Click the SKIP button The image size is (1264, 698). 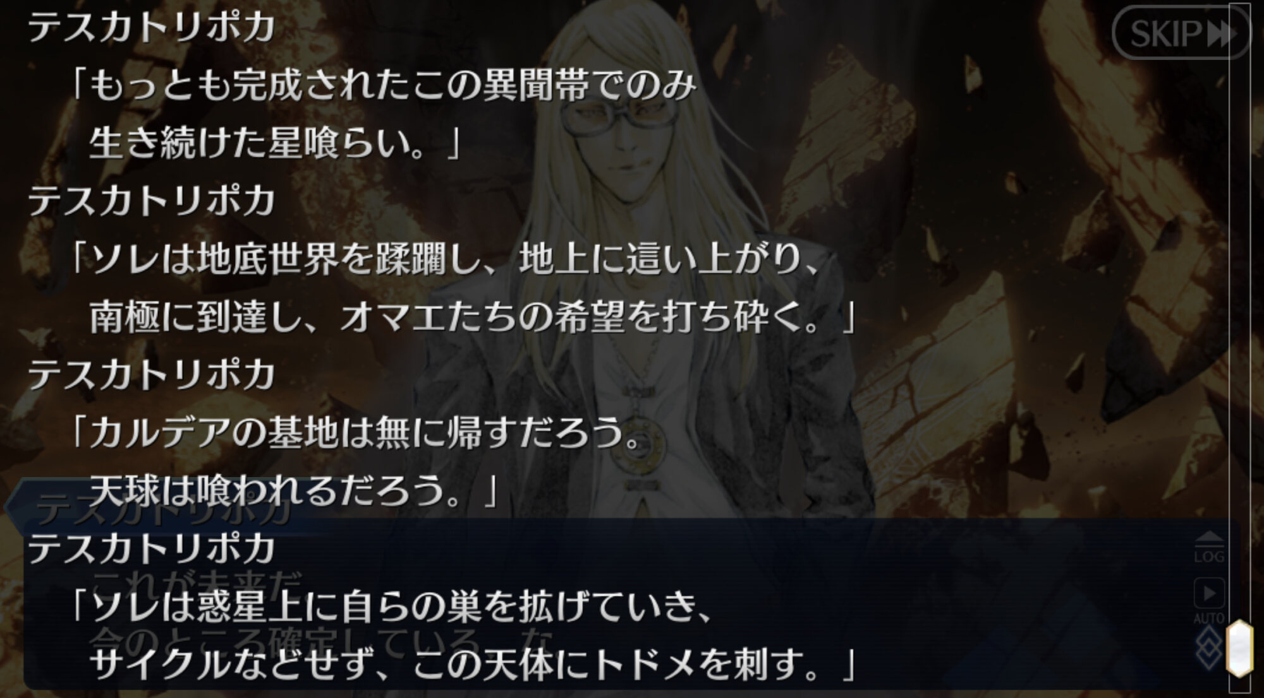click(x=1181, y=33)
